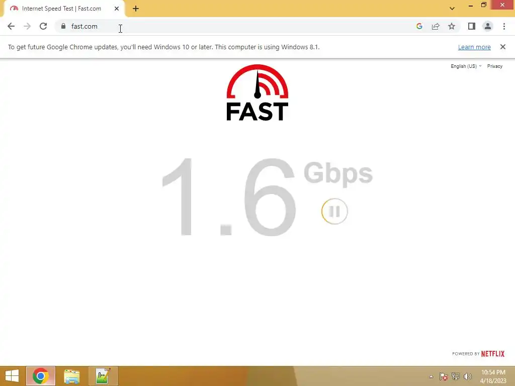The width and height of the screenshot is (515, 386).
Task: Open the volume speaker icon
Action: pos(467,376)
